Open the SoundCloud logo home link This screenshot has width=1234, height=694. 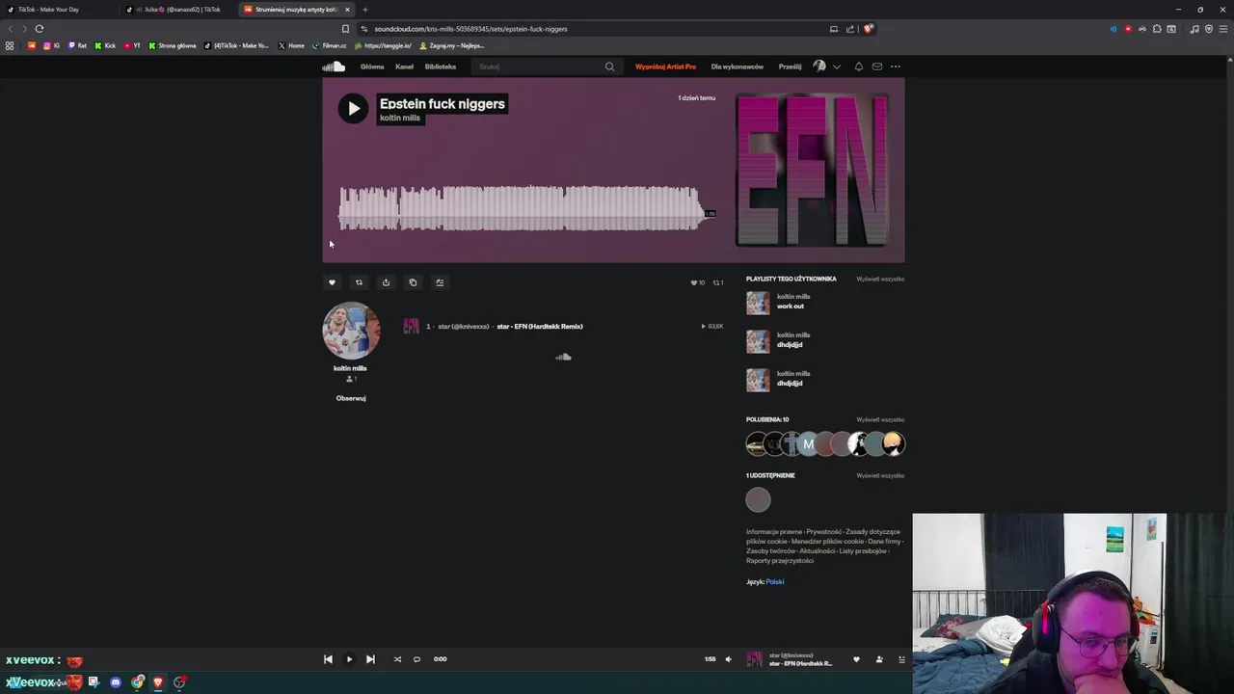[x=334, y=67]
